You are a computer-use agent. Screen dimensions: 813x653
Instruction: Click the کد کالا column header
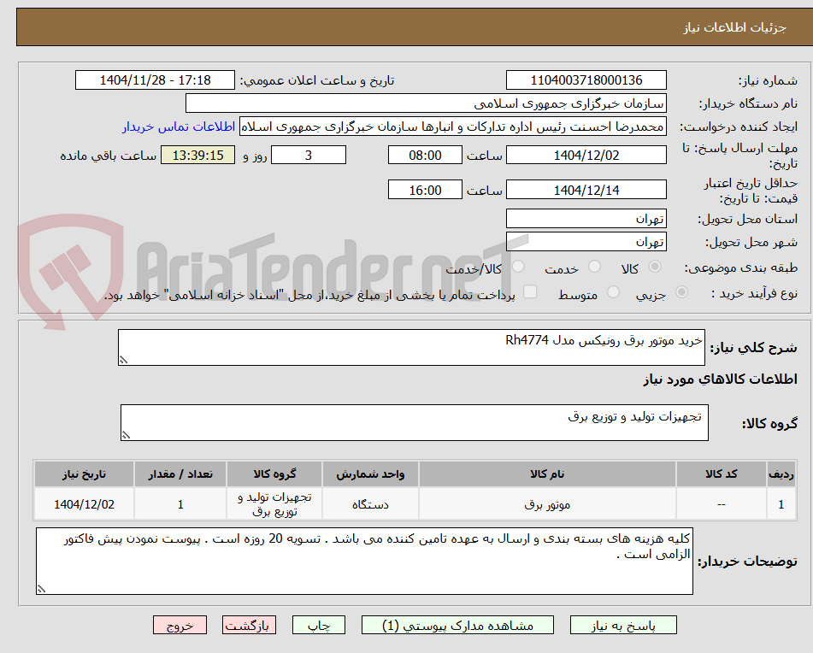click(721, 474)
